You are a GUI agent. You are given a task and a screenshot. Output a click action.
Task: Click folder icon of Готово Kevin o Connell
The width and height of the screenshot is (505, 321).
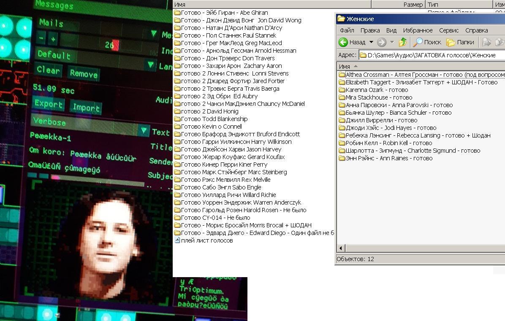tap(177, 127)
